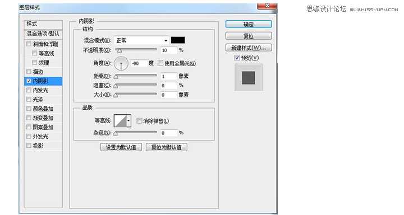Open the black shadow color swatch
404x215 pixels.
pos(178,40)
